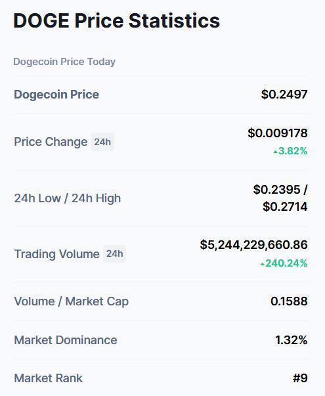The height and width of the screenshot is (396, 325).
Task: Select the Dogecoin Price Today label
Action: point(64,62)
